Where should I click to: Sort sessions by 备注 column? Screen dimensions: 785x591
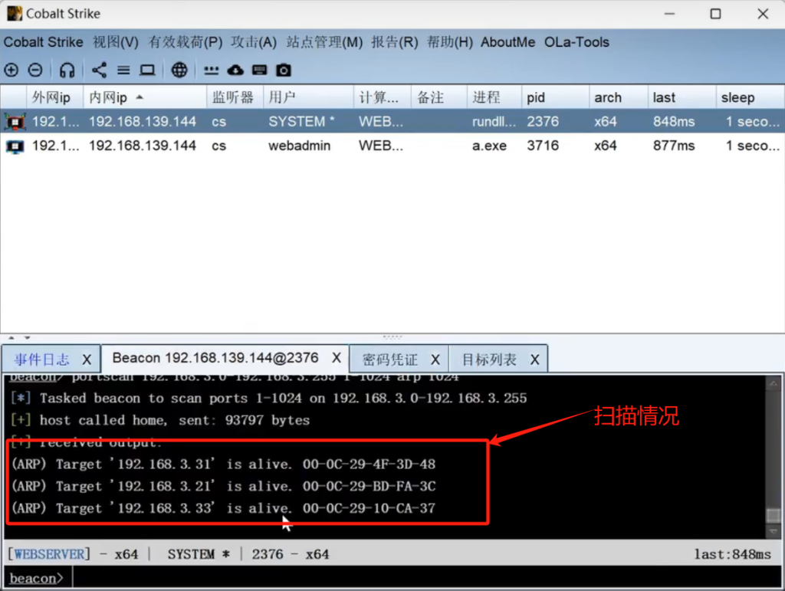coord(439,97)
